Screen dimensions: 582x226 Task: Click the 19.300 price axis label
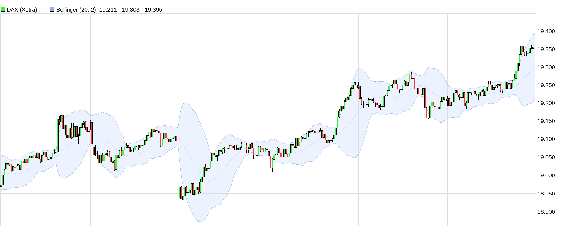[546, 67]
